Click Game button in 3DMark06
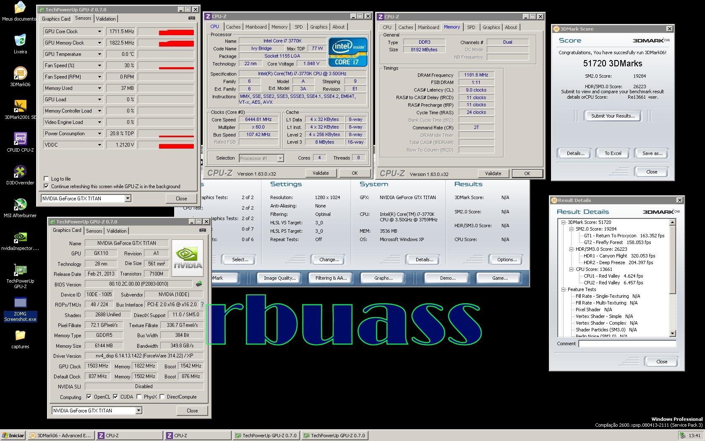The width and height of the screenshot is (705, 441). [x=499, y=278]
